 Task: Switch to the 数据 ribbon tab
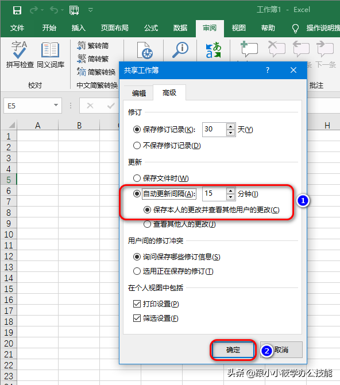180,28
